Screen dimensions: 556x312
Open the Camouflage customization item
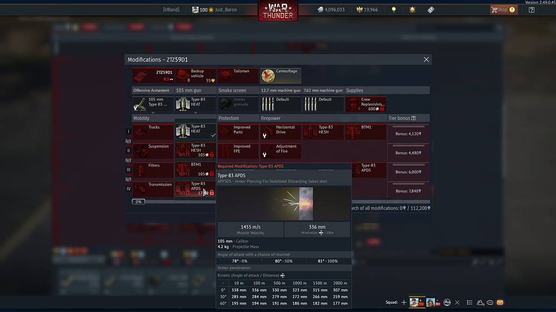281,76
